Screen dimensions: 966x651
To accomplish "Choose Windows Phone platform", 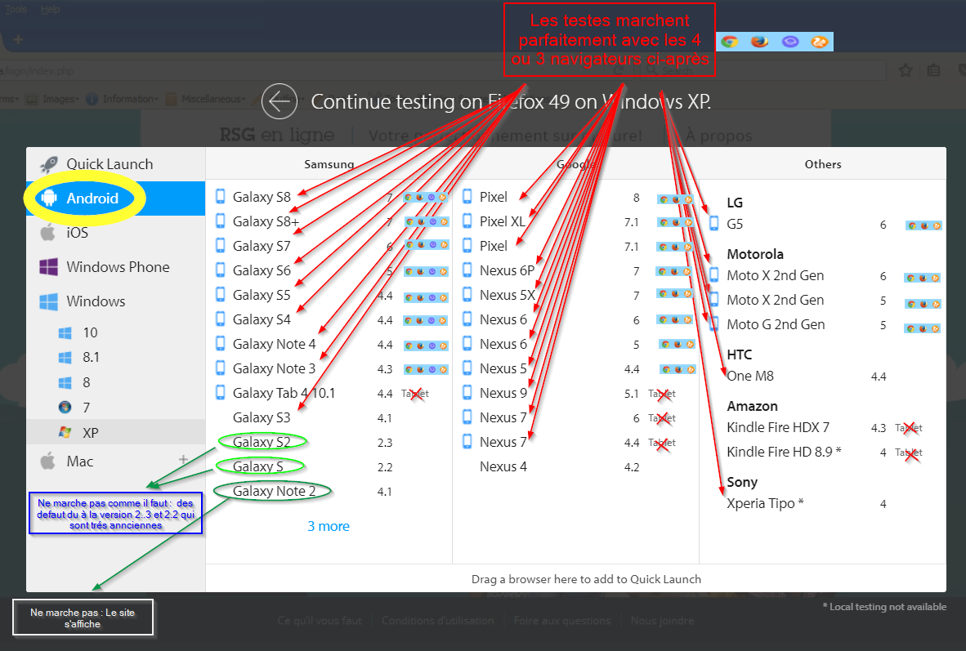I will (117, 267).
